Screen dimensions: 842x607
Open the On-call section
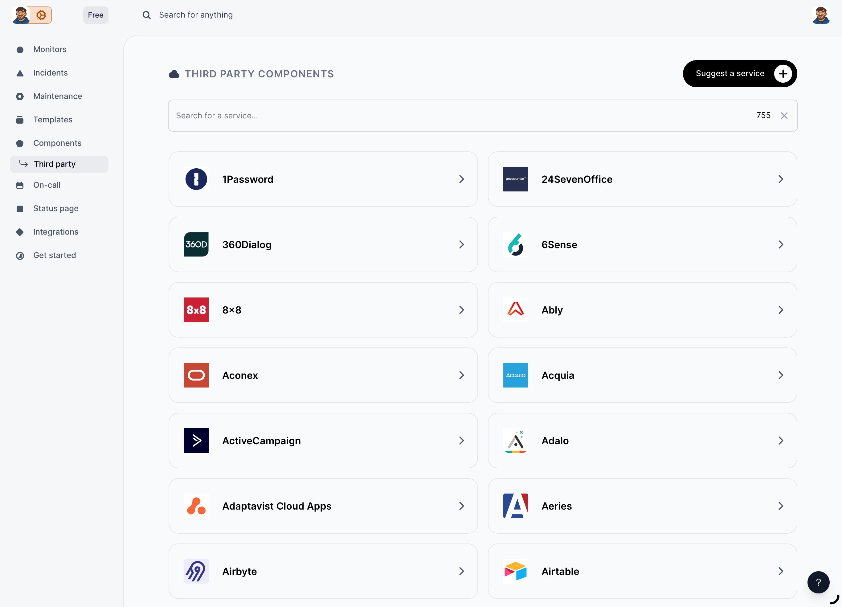pos(59,185)
